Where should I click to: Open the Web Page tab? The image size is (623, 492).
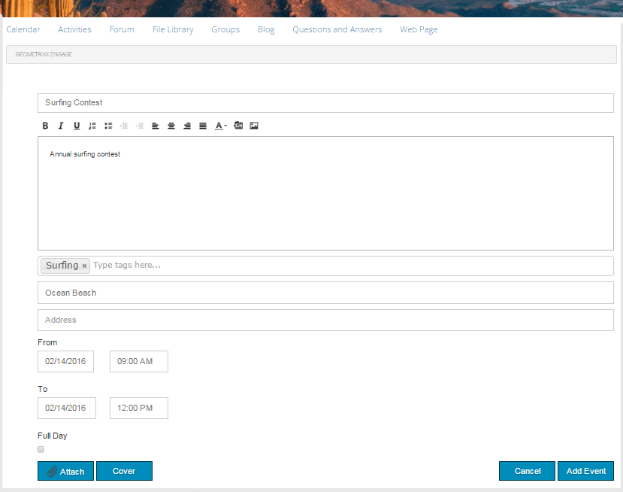(419, 29)
